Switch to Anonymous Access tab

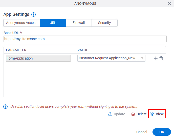22,23
